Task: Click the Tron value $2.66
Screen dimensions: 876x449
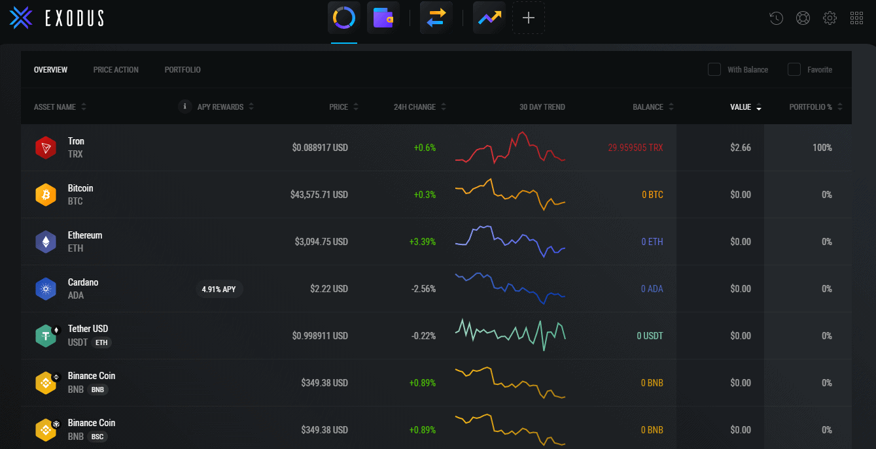Action: tap(741, 148)
